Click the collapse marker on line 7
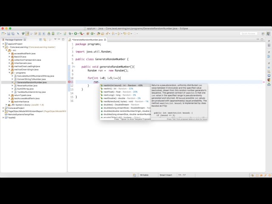 tap(74, 67)
